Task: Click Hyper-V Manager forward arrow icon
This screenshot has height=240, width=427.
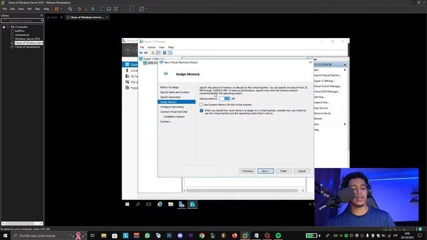Action: point(146,53)
